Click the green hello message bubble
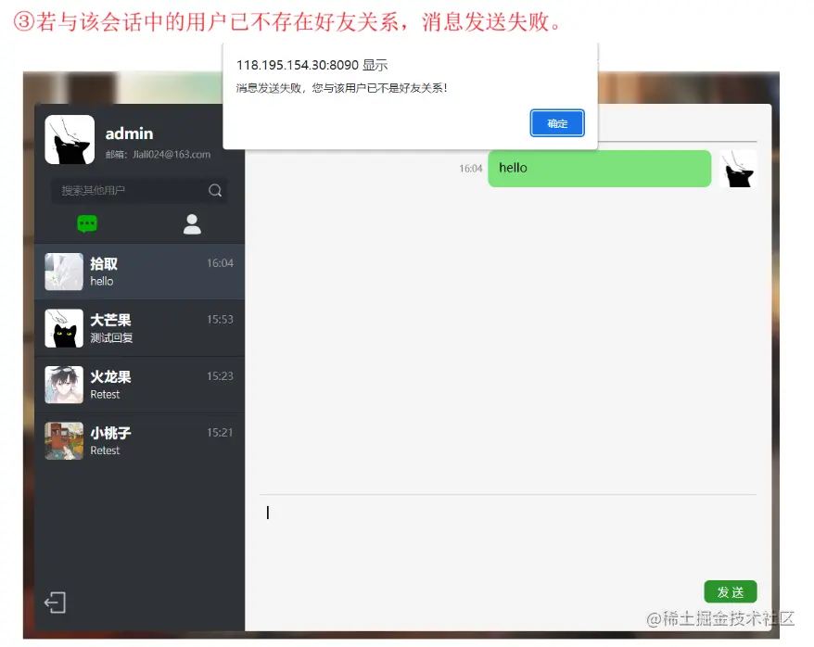 (x=599, y=169)
